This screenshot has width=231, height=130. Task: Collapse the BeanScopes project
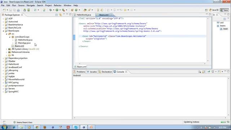(3, 31)
